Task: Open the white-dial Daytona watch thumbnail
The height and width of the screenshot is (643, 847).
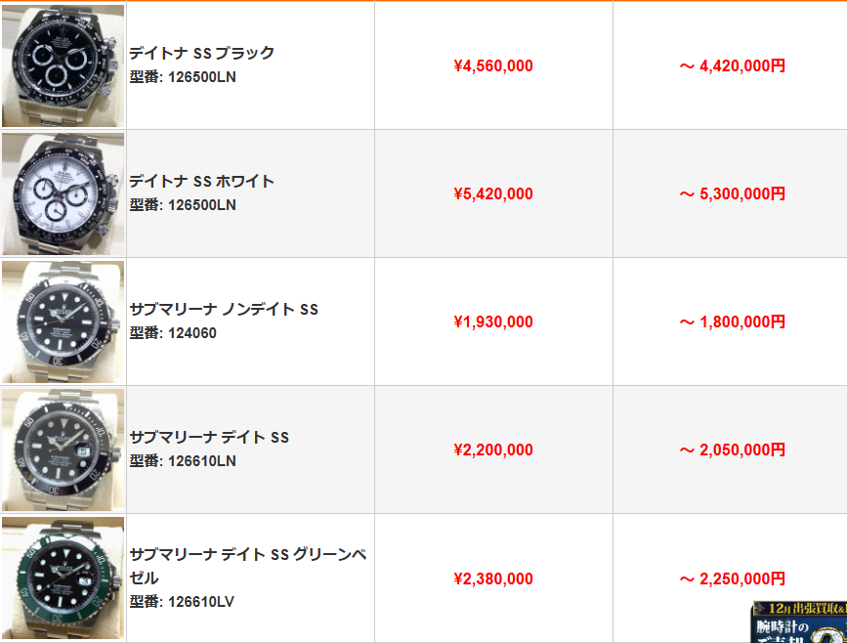Action: (64, 193)
